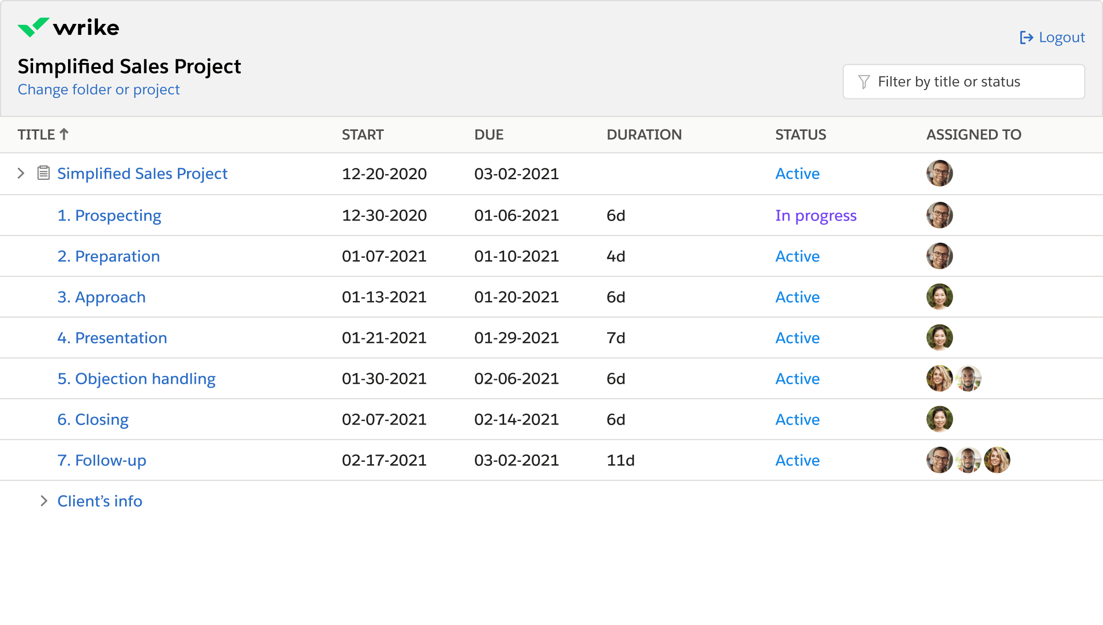Click the avatar assigned to Prospecting
The height and width of the screenshot is (625, 1103).
(x=939, y=215)
